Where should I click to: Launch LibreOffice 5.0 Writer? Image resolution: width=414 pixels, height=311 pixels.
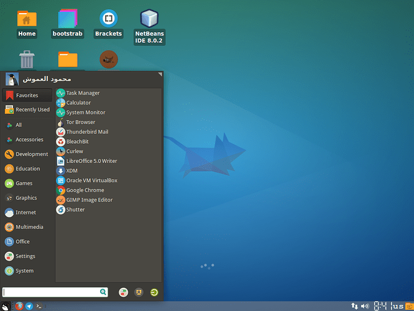coord(108,161)
